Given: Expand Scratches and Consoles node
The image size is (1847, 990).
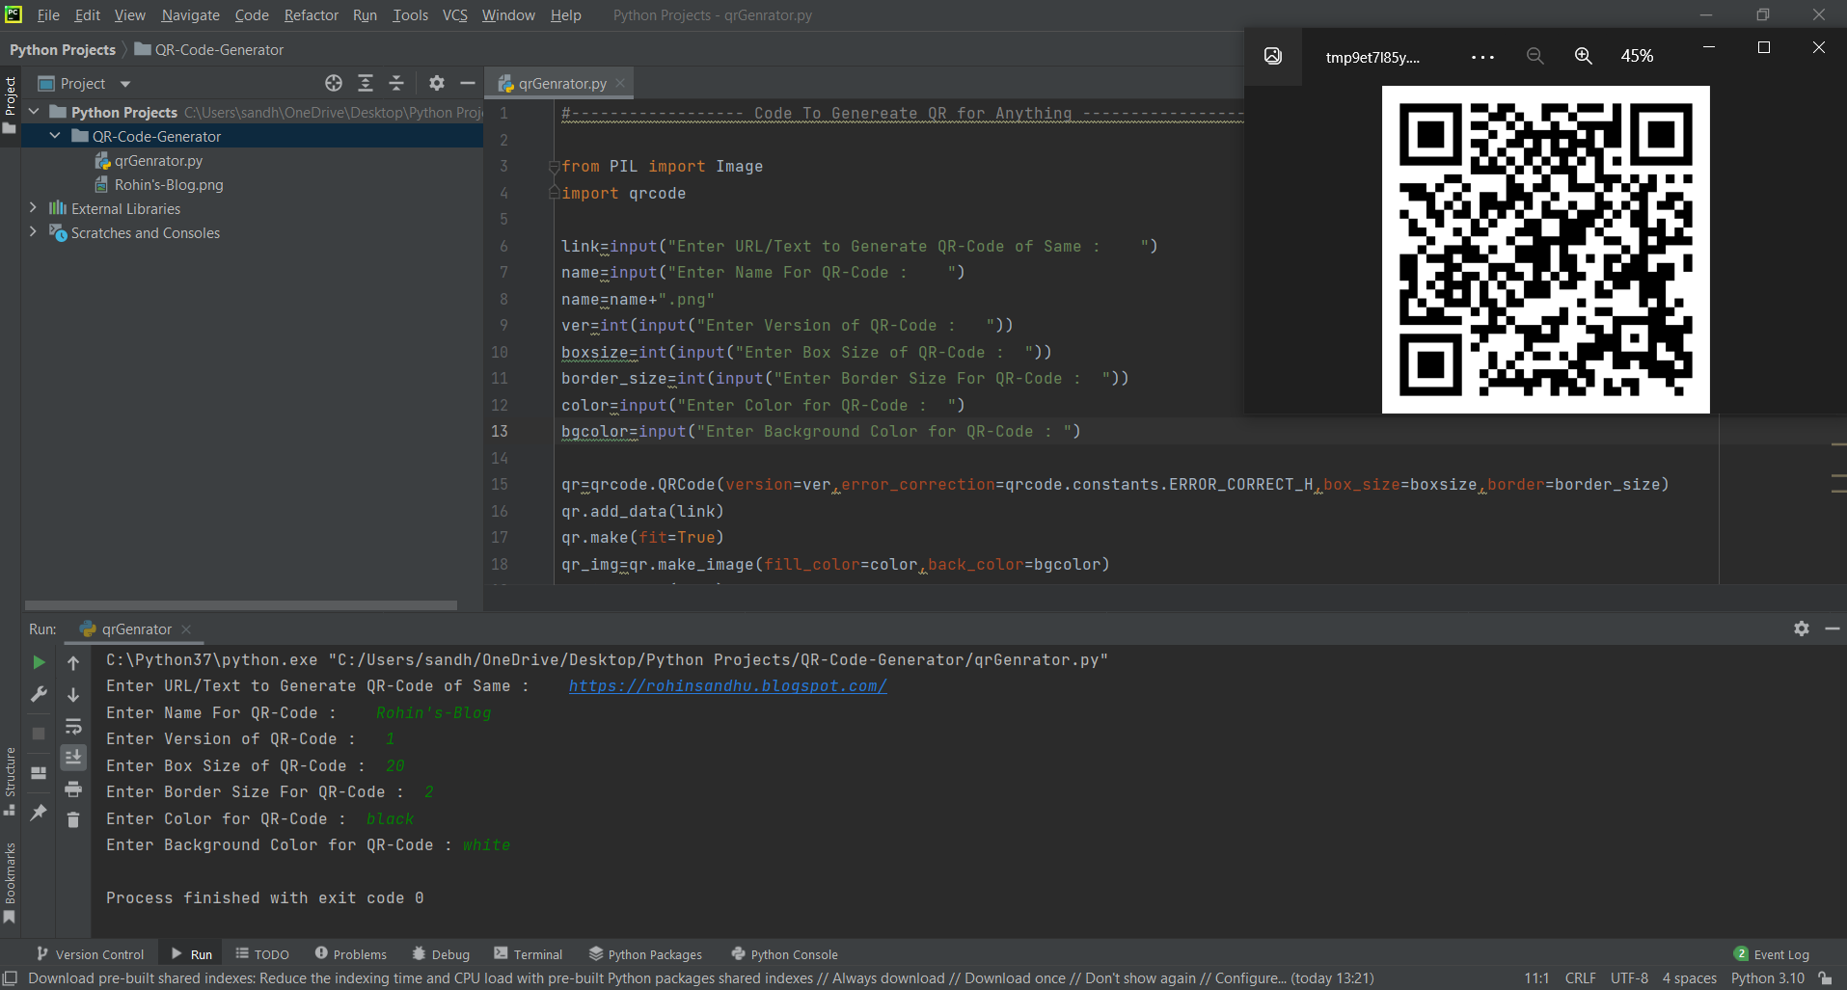Looking at the screenshot, I should (34, 232).
